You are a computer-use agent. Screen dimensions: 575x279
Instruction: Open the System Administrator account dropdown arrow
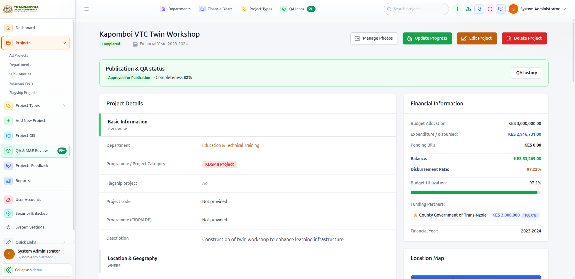point(564,9)
